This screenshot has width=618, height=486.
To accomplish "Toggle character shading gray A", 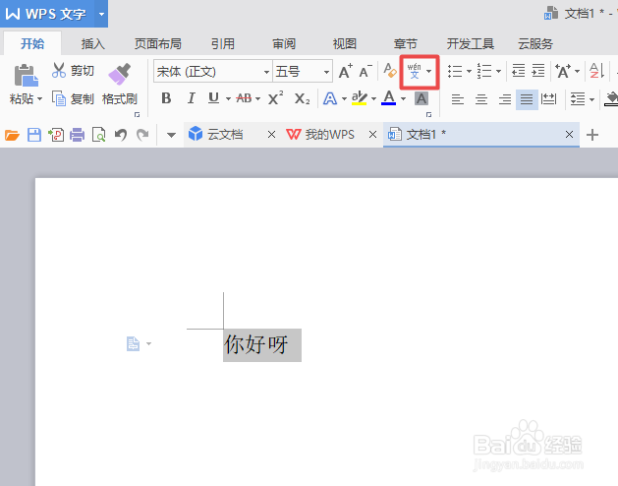I will point(421,98).
